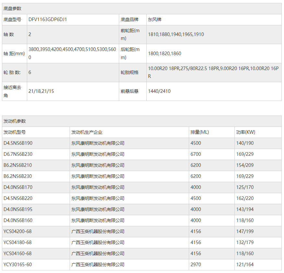Click the 发动机生产企业 column header
The height and width of the screenshot is (273, 284).
point(87,132)
